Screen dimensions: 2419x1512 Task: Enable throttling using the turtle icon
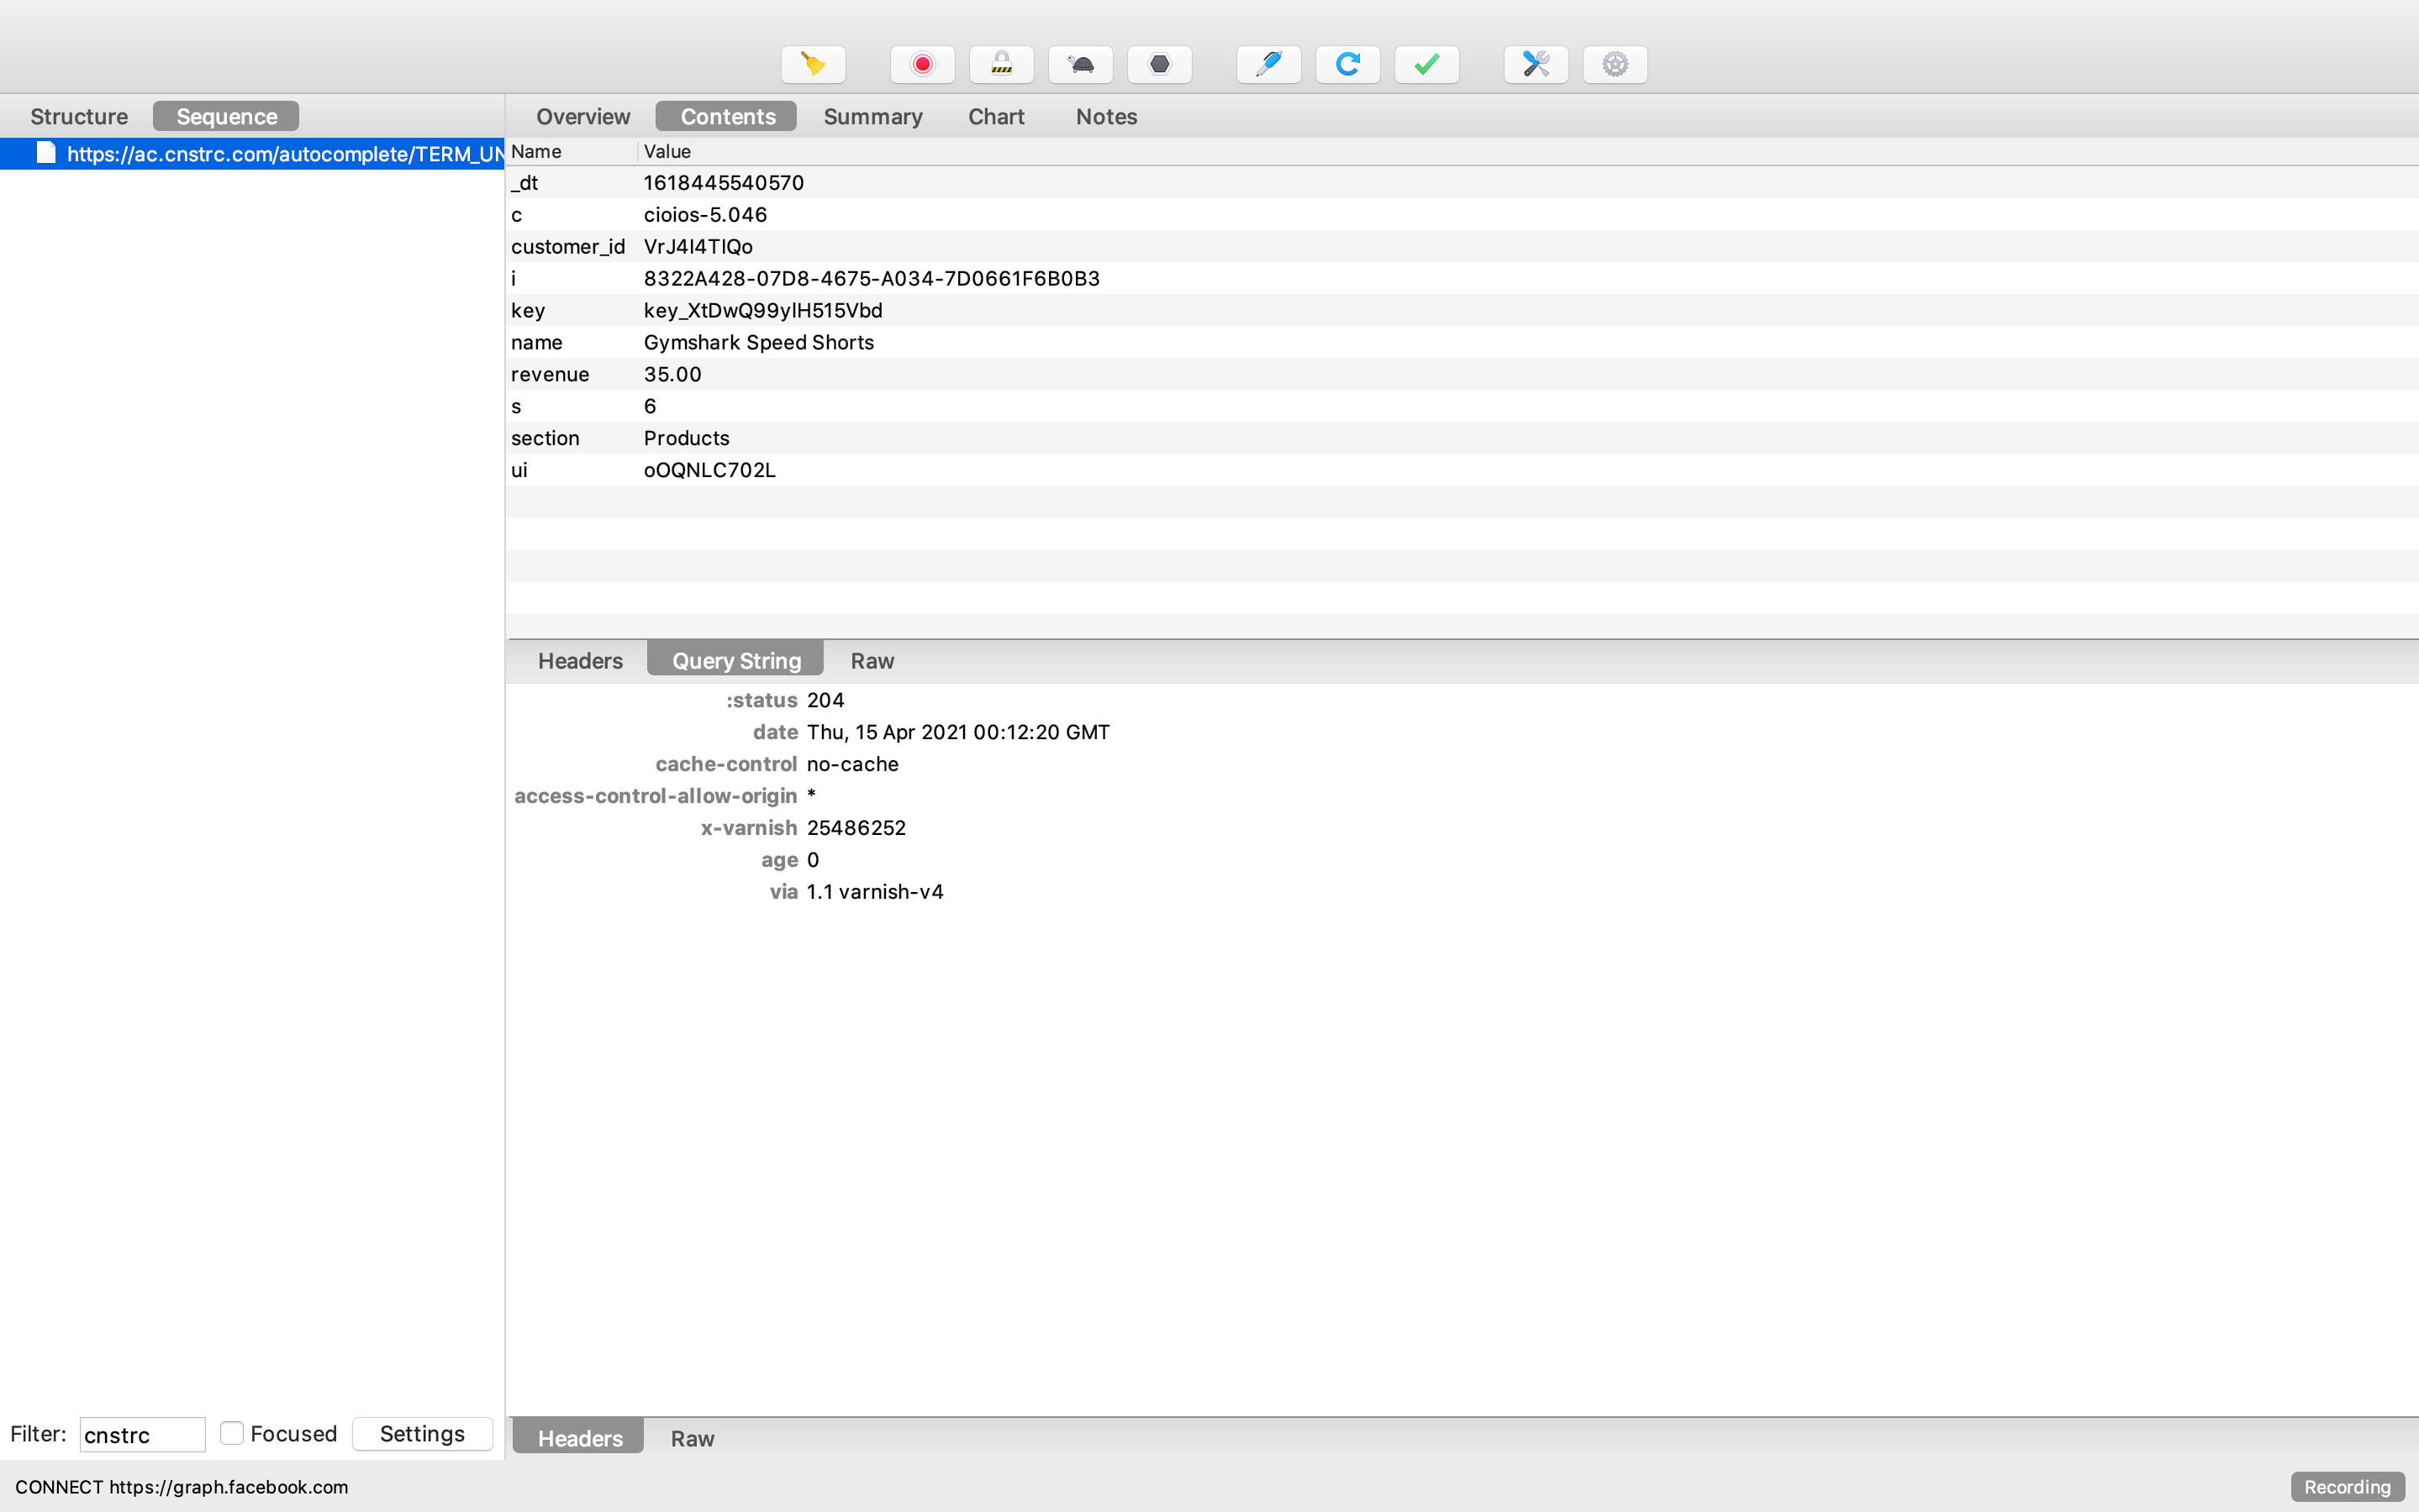point(1079,64)
